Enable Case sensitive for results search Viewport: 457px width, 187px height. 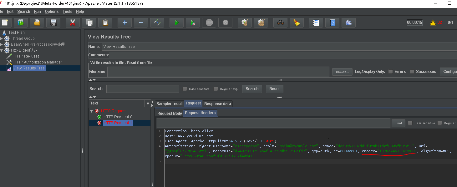click(x=185, y=89)
